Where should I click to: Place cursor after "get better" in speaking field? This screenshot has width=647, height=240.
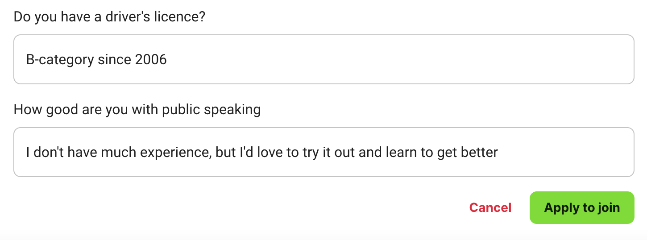tap(498, 153)
